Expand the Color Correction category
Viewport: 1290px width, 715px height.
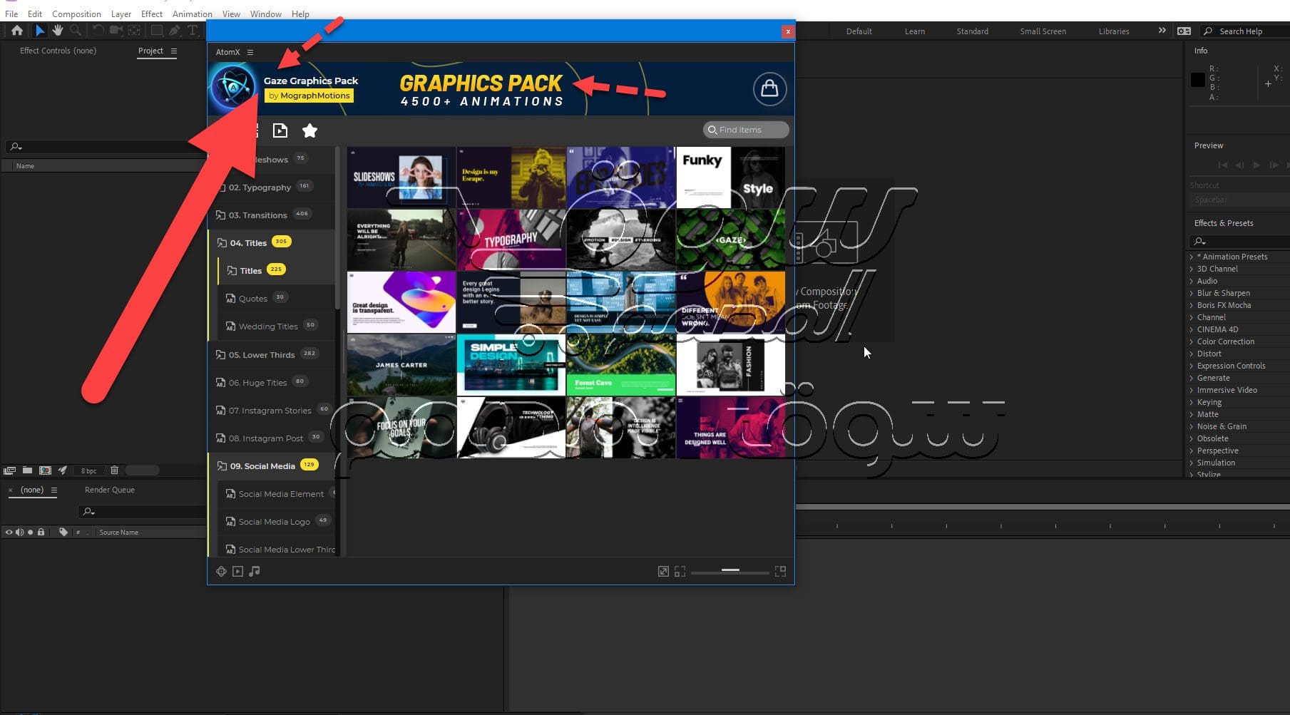click(x=1192, y=341)
